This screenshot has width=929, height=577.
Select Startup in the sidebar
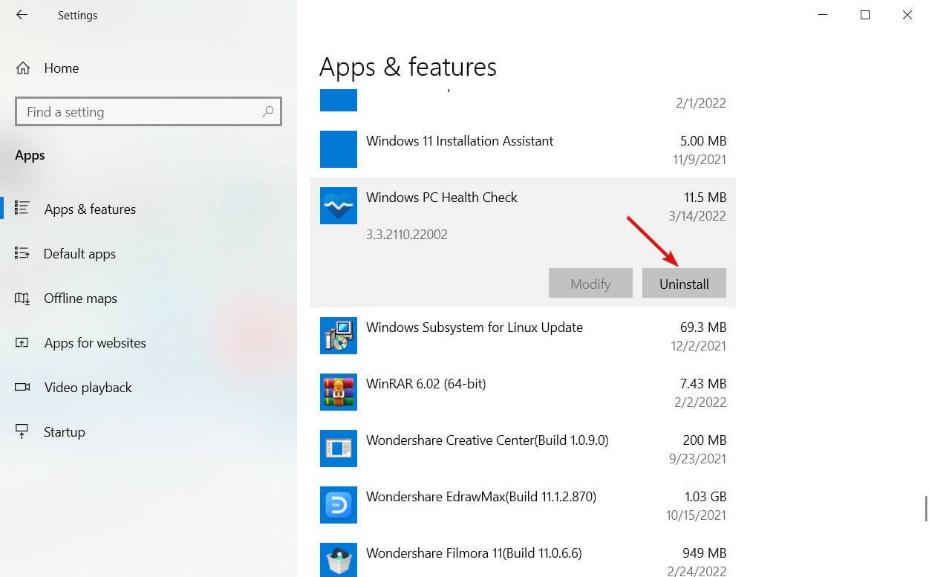[x=64, y=431]
